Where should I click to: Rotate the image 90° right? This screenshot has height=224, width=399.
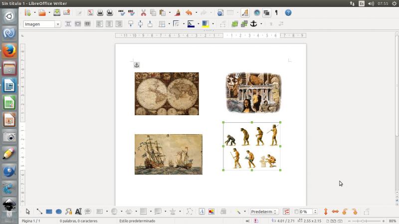point(355,212)
